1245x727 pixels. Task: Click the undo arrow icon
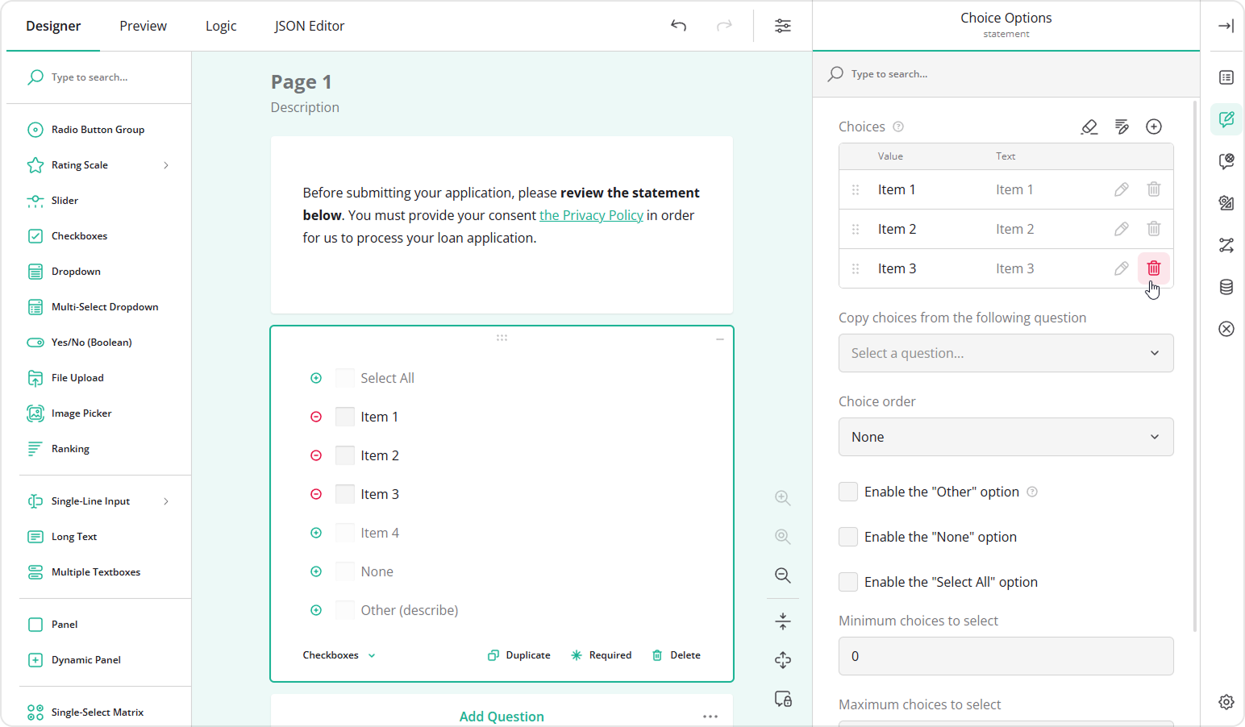coord(678,26)
